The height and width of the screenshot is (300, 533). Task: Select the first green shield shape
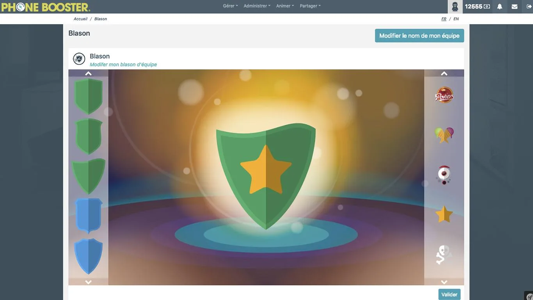tap(89, 96)
